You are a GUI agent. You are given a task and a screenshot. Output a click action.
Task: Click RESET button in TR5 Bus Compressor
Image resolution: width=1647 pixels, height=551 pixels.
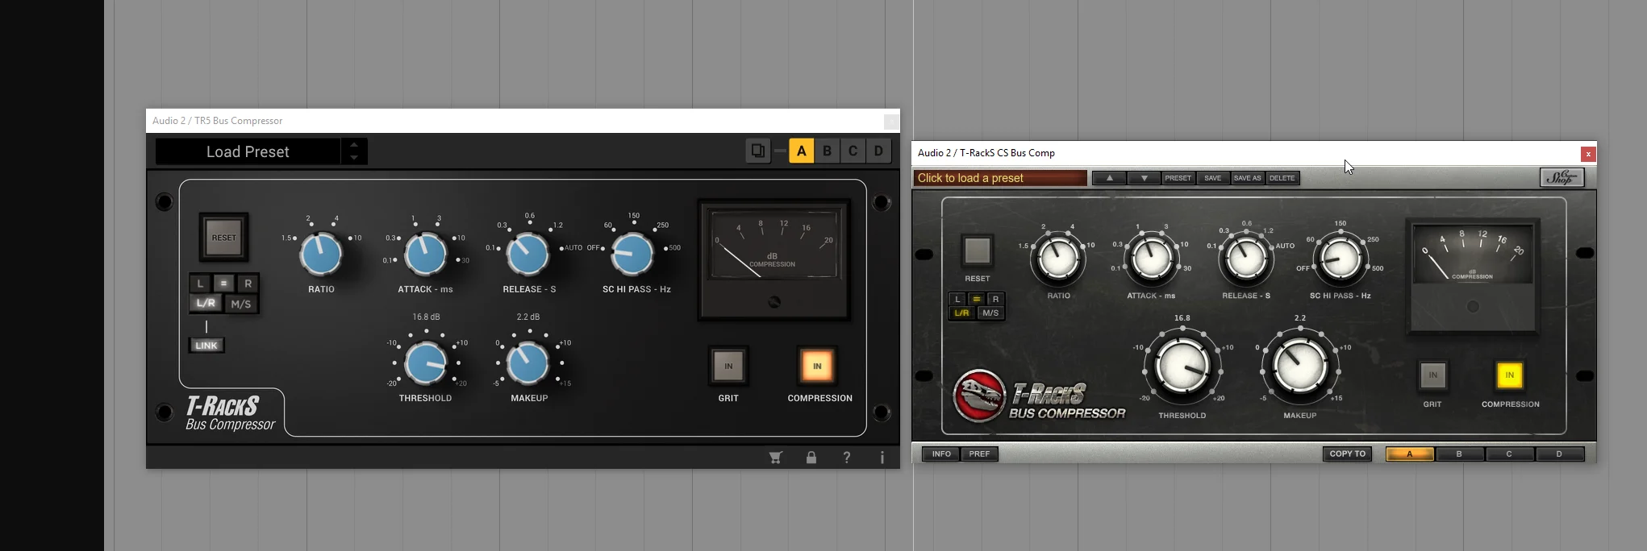[x=224, y=238]
